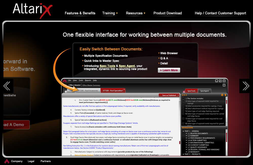
Task: Open the Save as Published dropdown arrow
Action: click(x=178, y=95)
